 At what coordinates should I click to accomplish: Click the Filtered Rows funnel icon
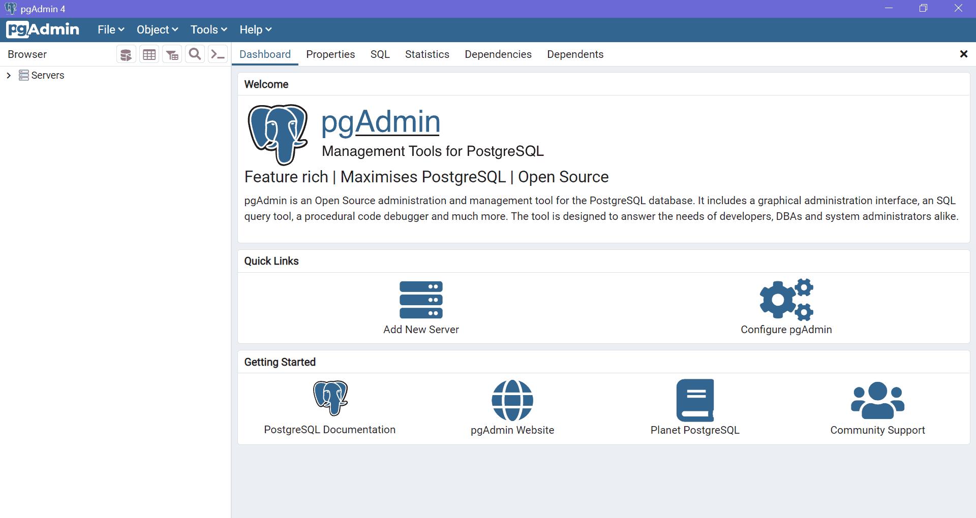(x=172, y=54)
